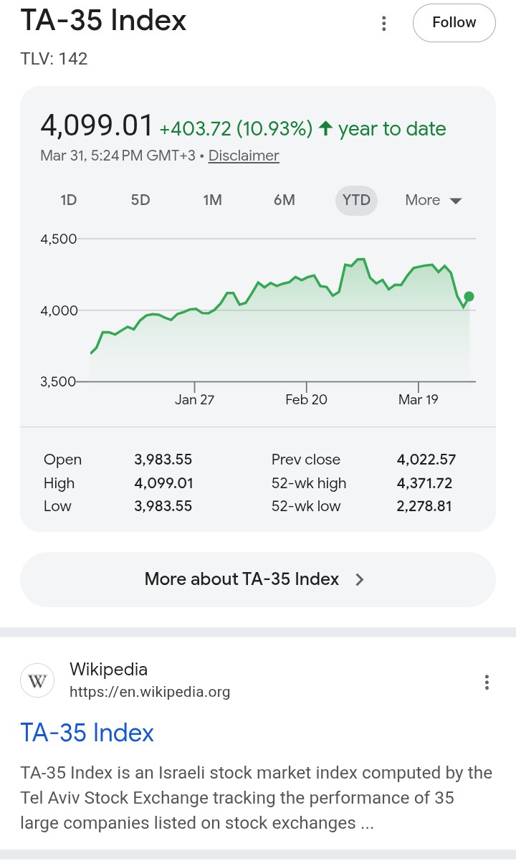The image size is (516, 861).
Task: Follow the TA-35 Index
Action: coord(454,23)
